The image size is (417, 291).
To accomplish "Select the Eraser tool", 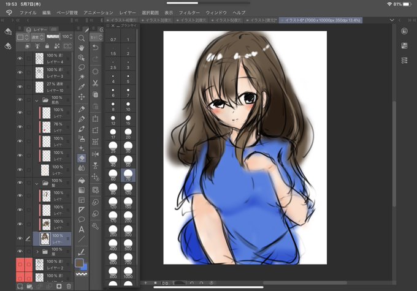I will click(82, 159).
